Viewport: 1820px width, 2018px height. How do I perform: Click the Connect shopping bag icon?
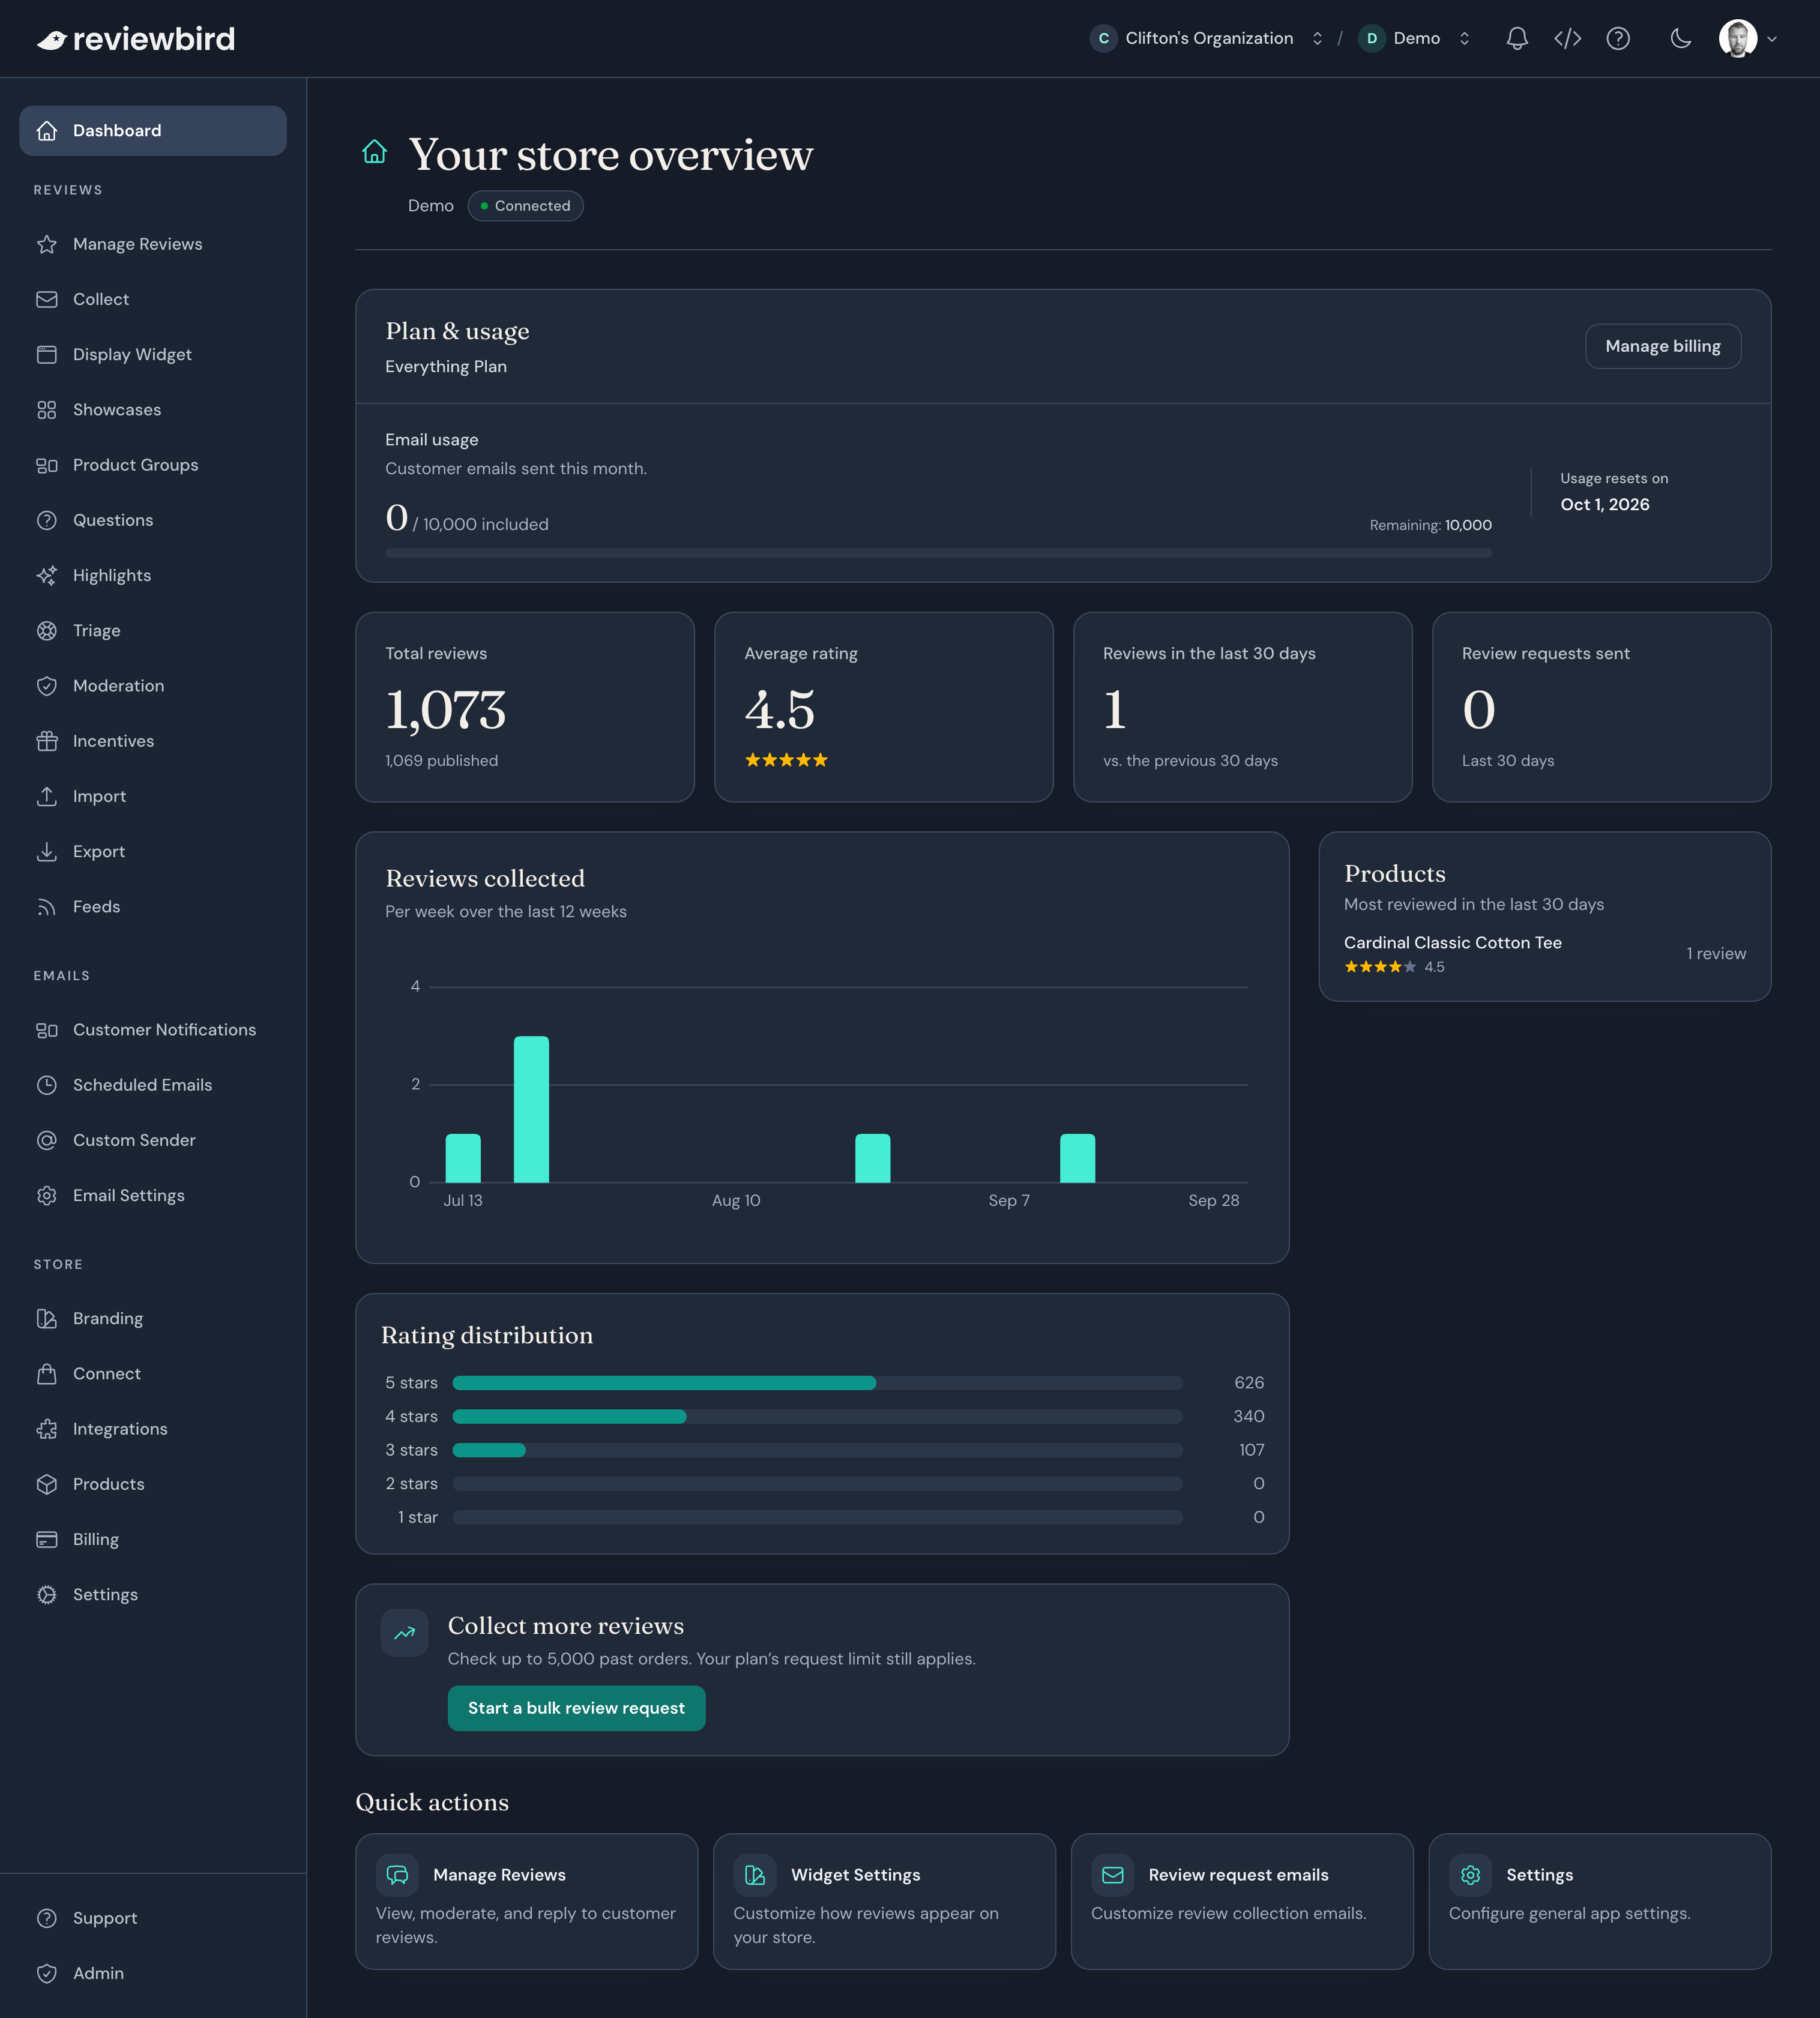click(47, 1374)
